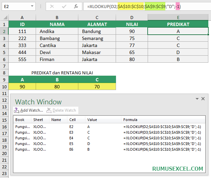This screenshot has height=178, width=211.
Task: Select the E6 watch row entry
Action: tap(109, 149)
